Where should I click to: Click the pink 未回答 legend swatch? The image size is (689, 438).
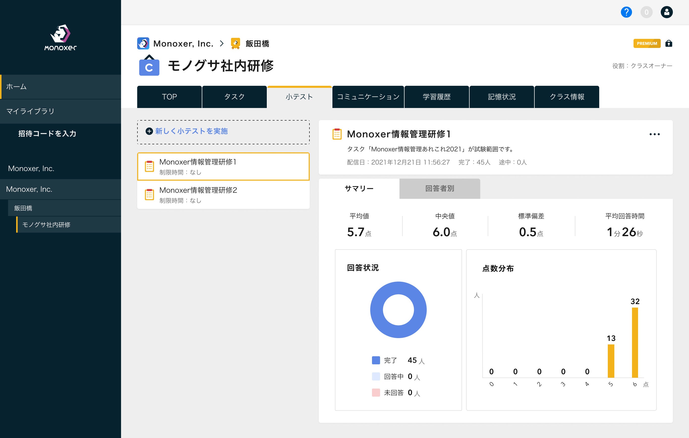tap(376, 393)
